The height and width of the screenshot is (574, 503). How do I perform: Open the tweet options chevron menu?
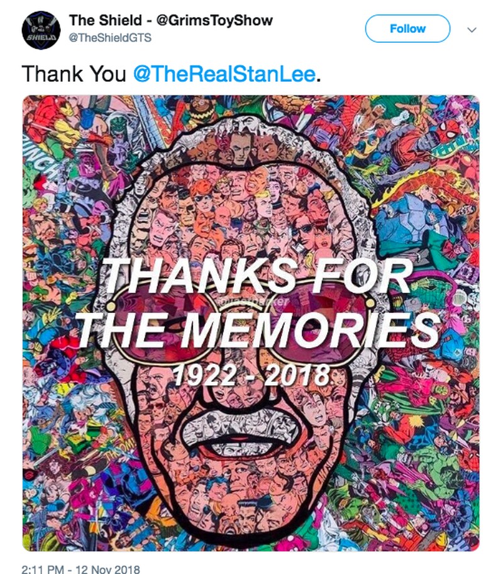tap(473, 30)
